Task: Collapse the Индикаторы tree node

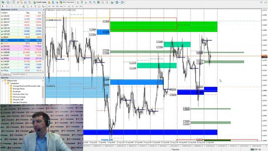Action: [3, 81]
